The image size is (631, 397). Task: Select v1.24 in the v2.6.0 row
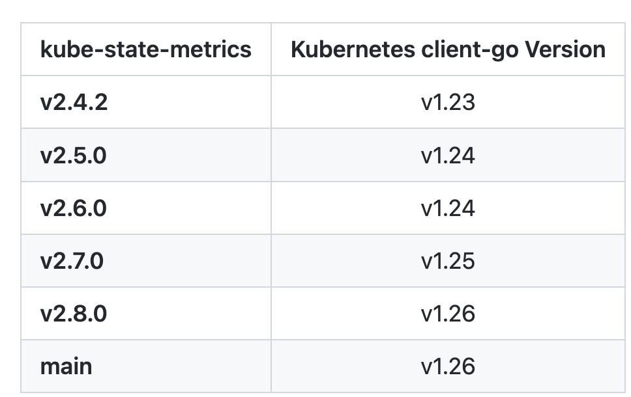(x=448, y=208)
